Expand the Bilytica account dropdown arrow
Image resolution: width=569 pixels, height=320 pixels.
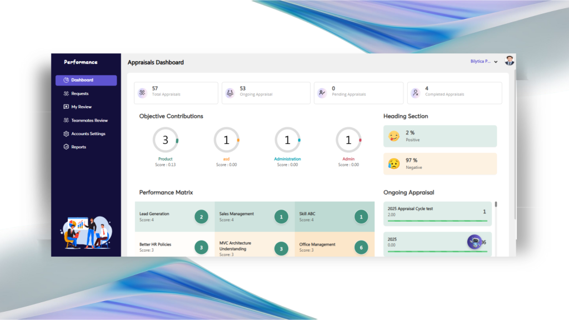(x=496, y=62)
